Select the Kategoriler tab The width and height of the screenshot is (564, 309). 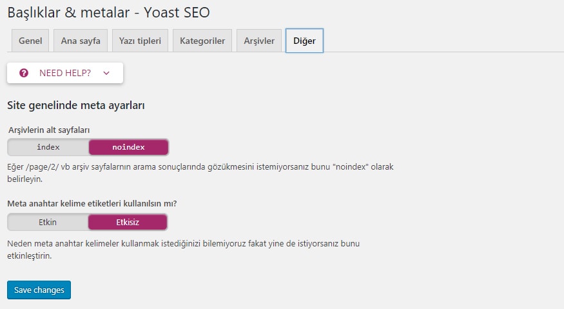[x=202, y=41]
